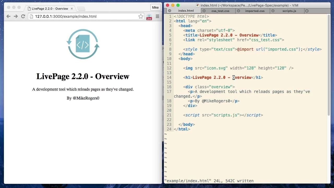
Task: Click the closing </html> line
Action: [x=182, y=129]
